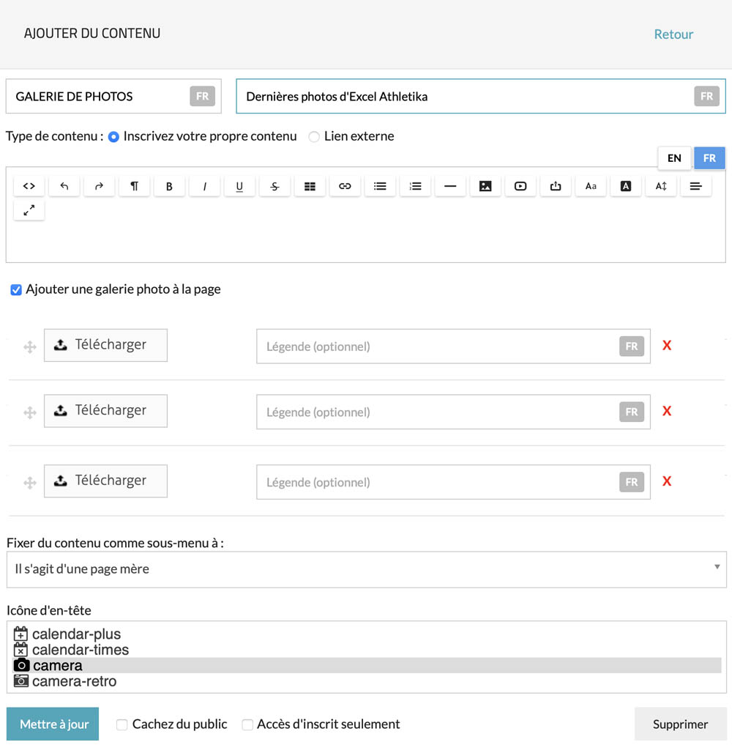Enable the 'Cachez du public' checkbox
732x745 pixels.
point(123,724)
